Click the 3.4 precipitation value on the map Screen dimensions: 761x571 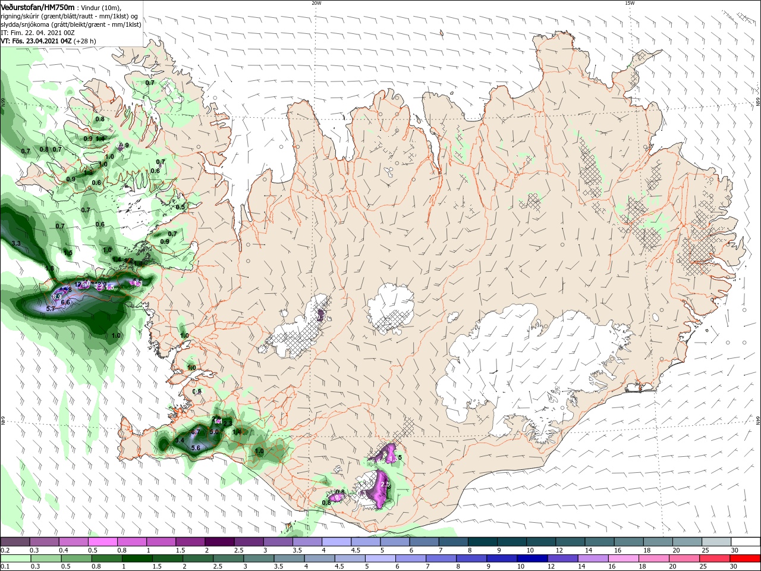[x=180, y=440]
